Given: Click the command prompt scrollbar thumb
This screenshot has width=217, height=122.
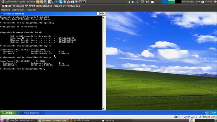Looking at the screenshot, I should tap(104, 26).
